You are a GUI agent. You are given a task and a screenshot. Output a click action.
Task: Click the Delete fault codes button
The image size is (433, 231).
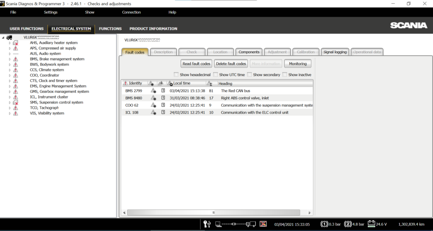(x=230, y=64)
